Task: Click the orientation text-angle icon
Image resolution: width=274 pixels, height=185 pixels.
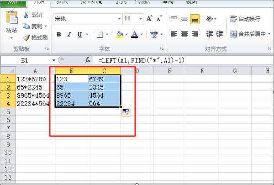Action: (x=210, y=19)
